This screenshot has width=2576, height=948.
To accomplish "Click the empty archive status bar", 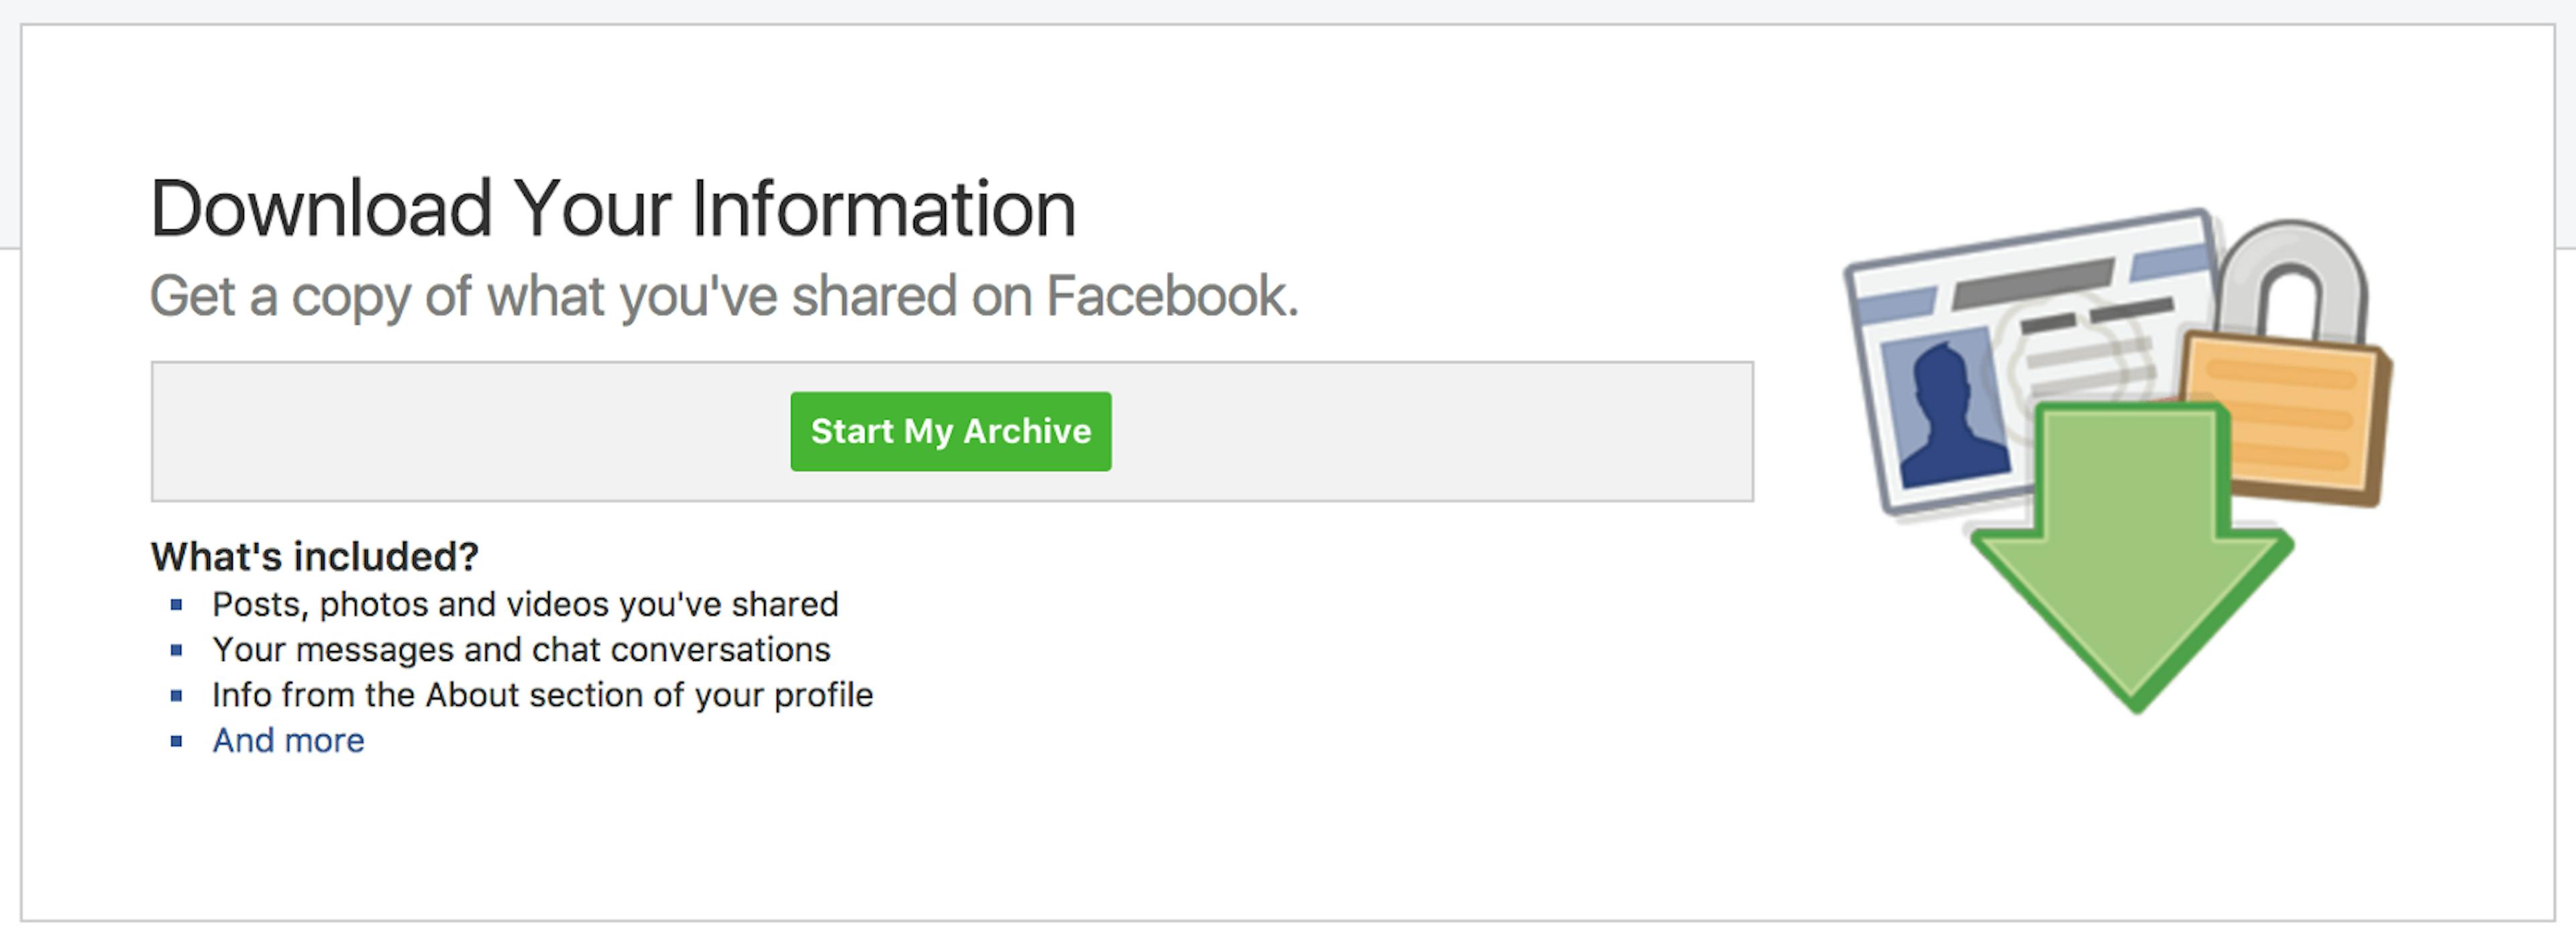I will (450, 430).
